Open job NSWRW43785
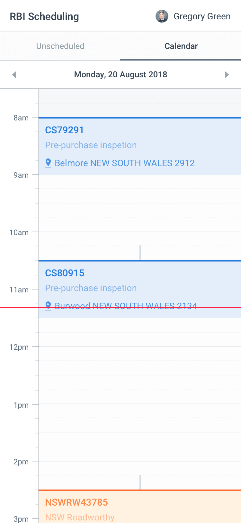 point(140,506)
